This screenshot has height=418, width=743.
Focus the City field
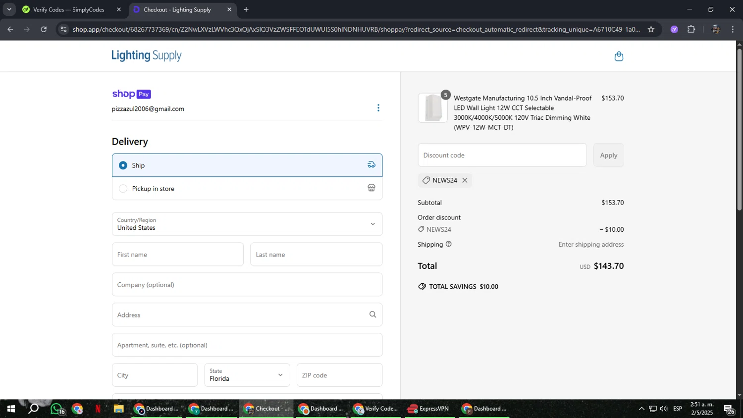point(155,375)
